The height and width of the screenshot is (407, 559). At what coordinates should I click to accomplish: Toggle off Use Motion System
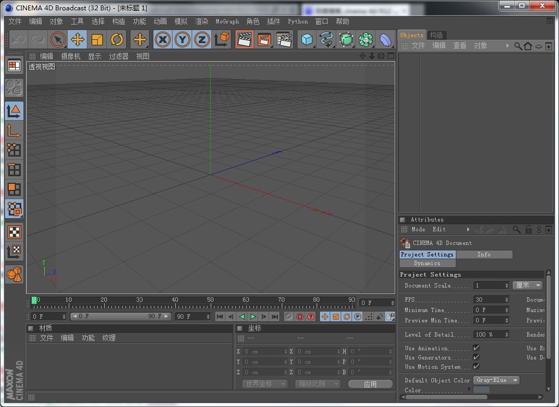coord(475,367)
